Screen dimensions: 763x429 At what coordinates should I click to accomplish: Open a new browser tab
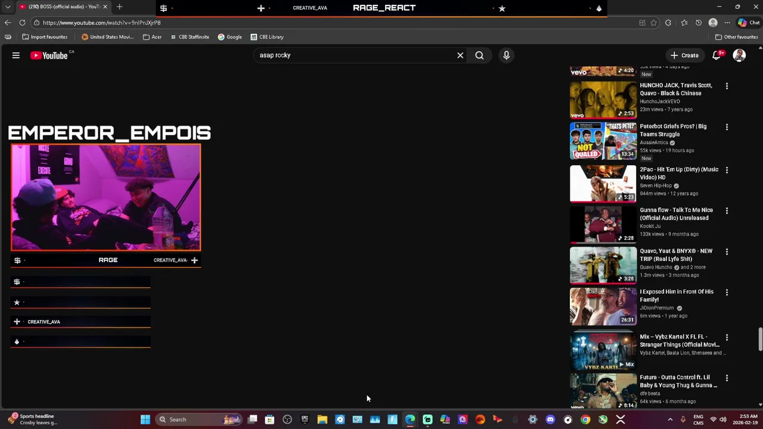click(x=119, y=7)
